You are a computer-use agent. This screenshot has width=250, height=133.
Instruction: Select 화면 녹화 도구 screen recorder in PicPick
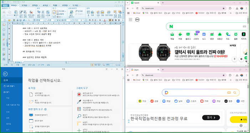click(79, 94)
